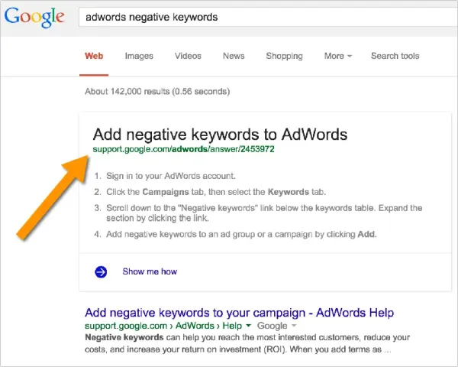Click the blue arrow circle icon

pos(101,272)
